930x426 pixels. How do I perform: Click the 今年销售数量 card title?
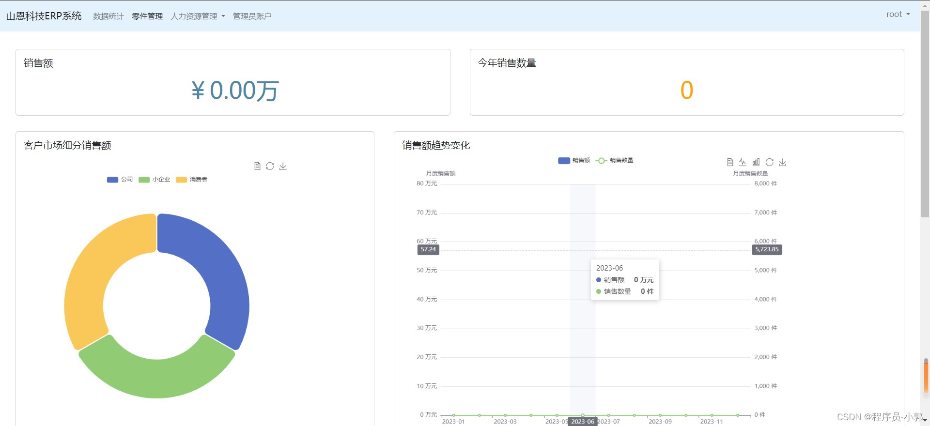point(507,63)
